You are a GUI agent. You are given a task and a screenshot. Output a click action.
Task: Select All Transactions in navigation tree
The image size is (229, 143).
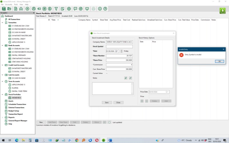[14, 19]
